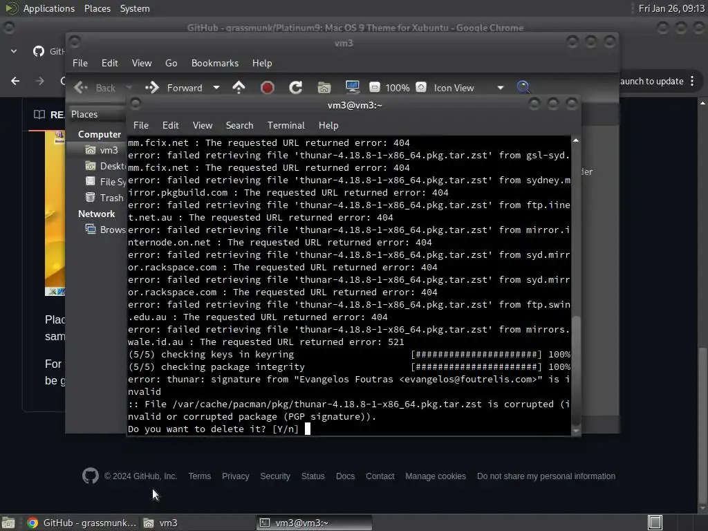The width and height of the screenshot is (708, 531).
Task: Click the clock in top panel
Action: click(x=671, y=8)
